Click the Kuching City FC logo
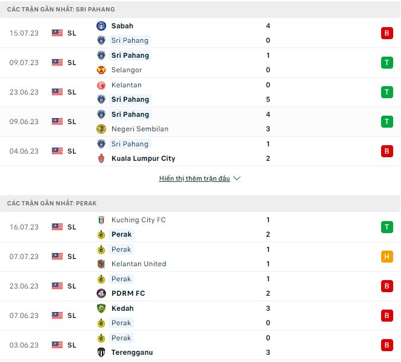Viewport: 401px width, 362px height. tap(101, 220)
